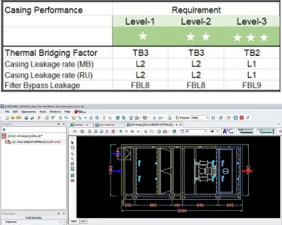The height and width of the screenshot is (225, 282).
Task: Select the AHU-3280CFM unit in project tree
Action: [36, 142]
